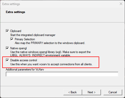Click the 'Disable access control' label text
Image resolution: width=125 pixels, height=98 pixels.
(24, 60)
